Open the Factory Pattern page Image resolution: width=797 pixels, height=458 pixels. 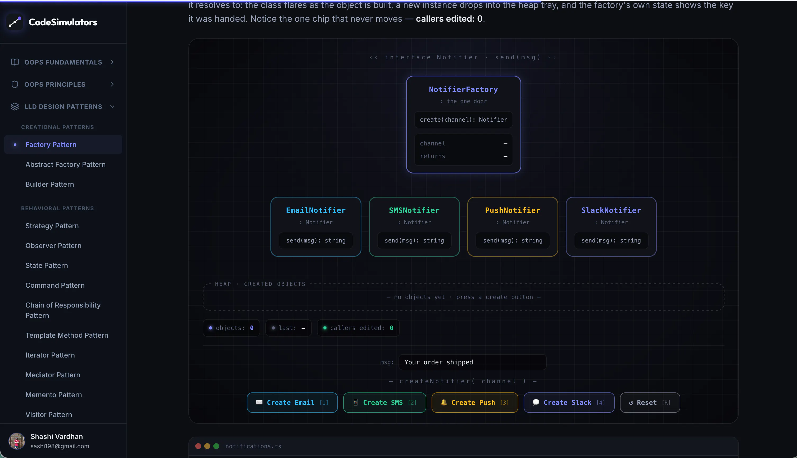point(63,144)
